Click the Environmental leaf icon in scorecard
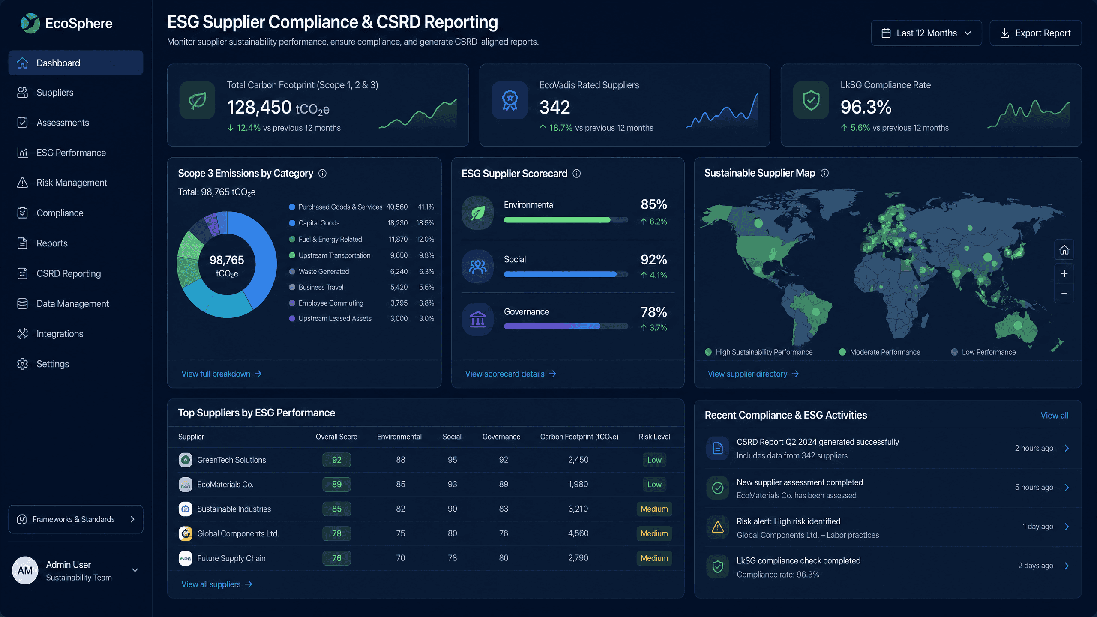1097x617 pixels. (x=478, y=213)
